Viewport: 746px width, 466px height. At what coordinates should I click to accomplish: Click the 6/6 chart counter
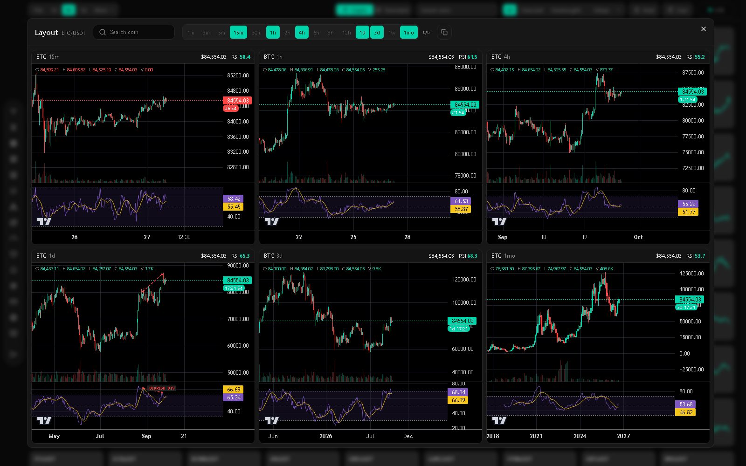coord(426,33)
